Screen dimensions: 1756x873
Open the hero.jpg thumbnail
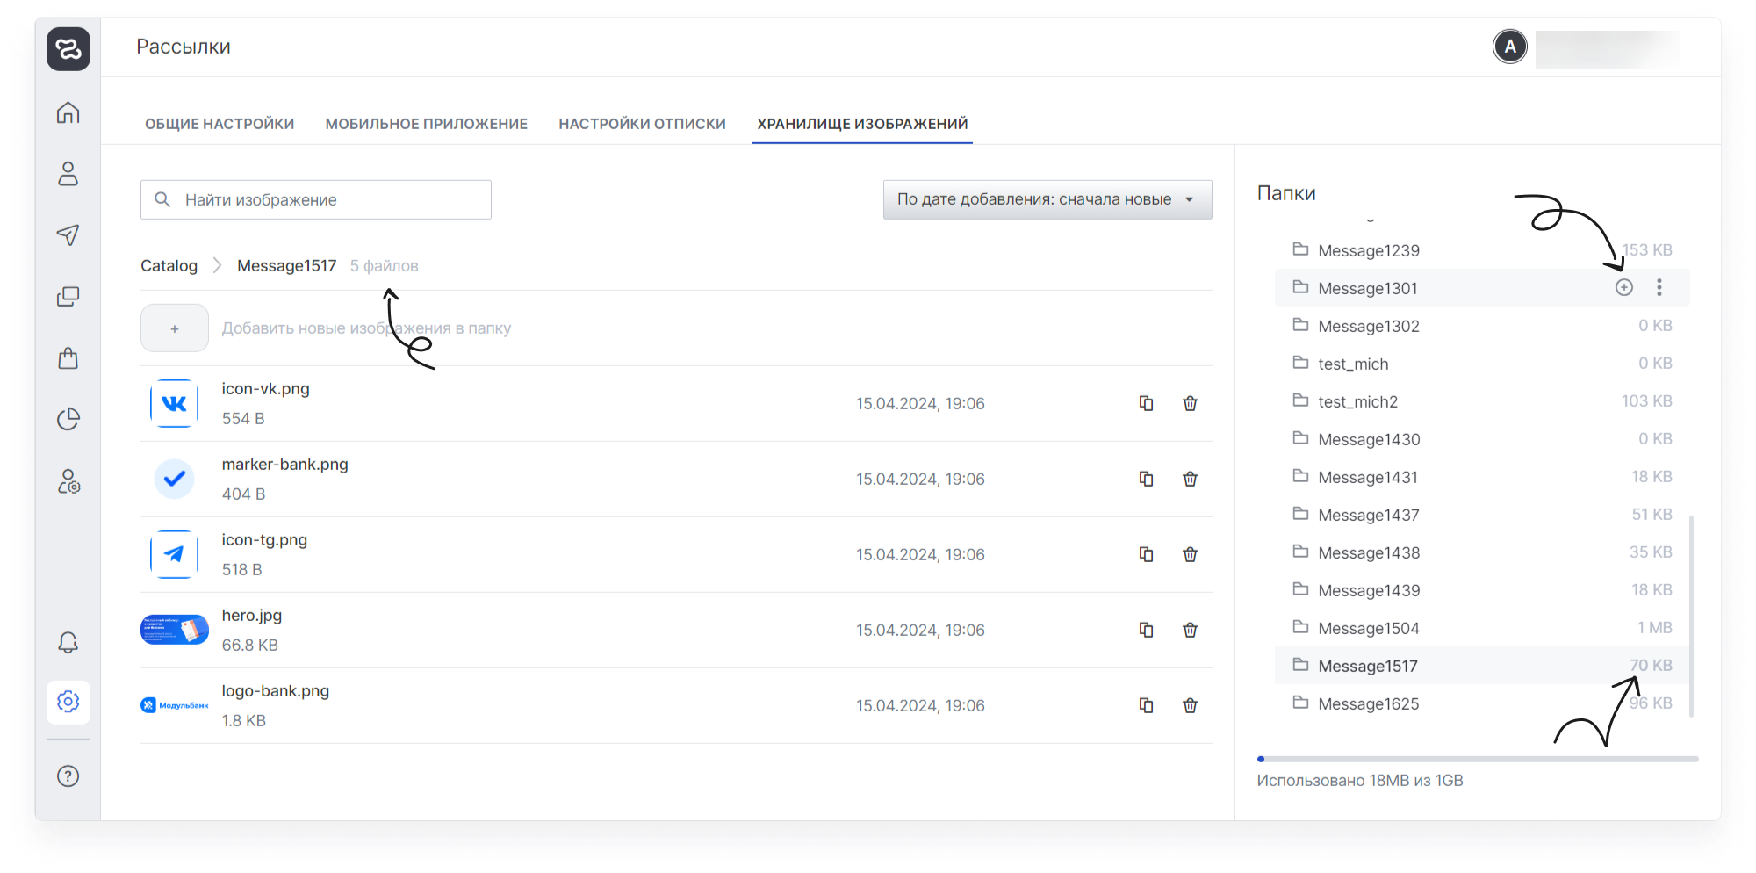(x=175, y=630)
